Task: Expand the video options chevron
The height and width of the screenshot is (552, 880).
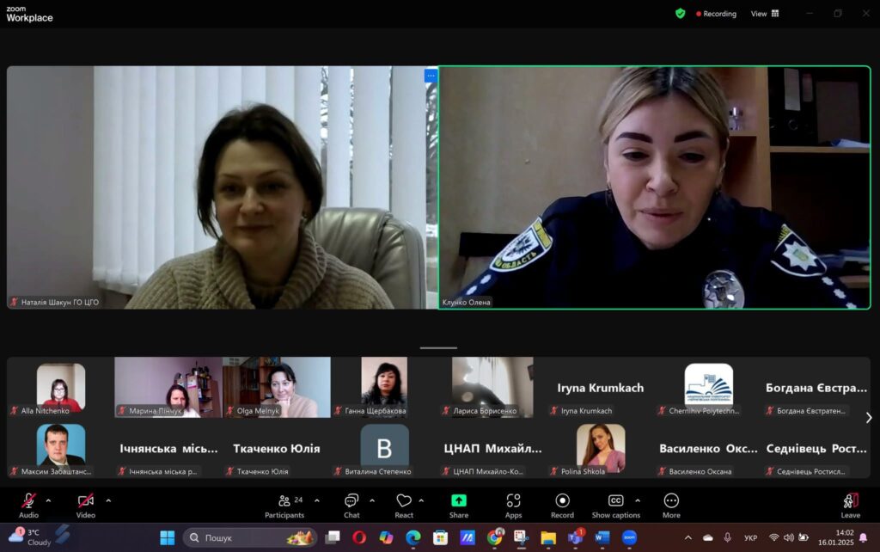Action: click(108, 500)
